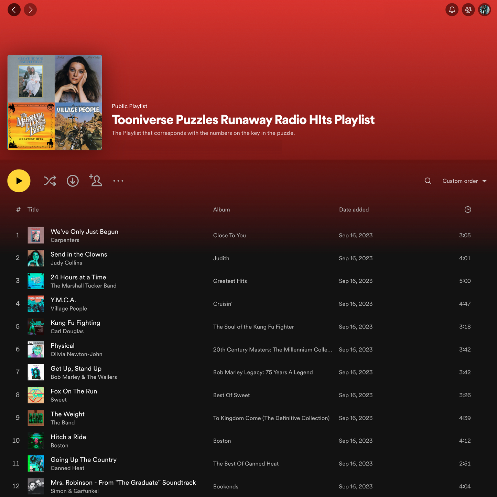Expand the Custom order dropdown

[x=464, y=181]
